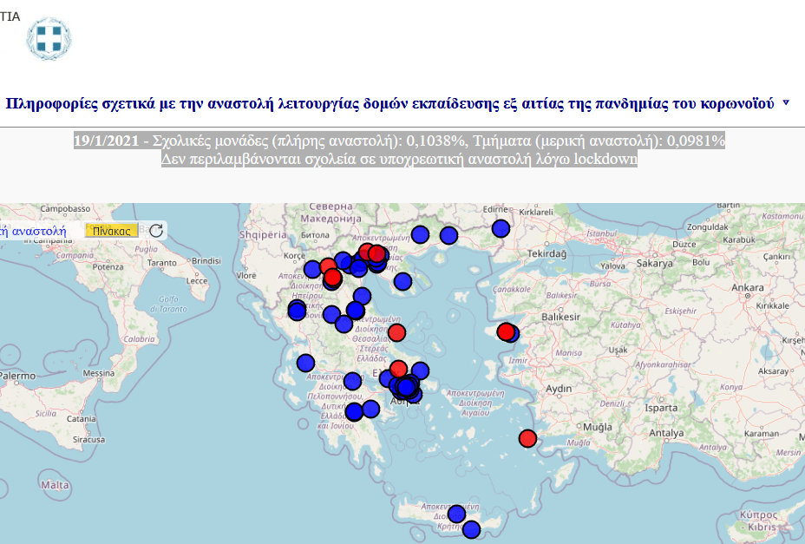
Task: Expand the arrow after the pandemic info title
Action: [786, 102]
